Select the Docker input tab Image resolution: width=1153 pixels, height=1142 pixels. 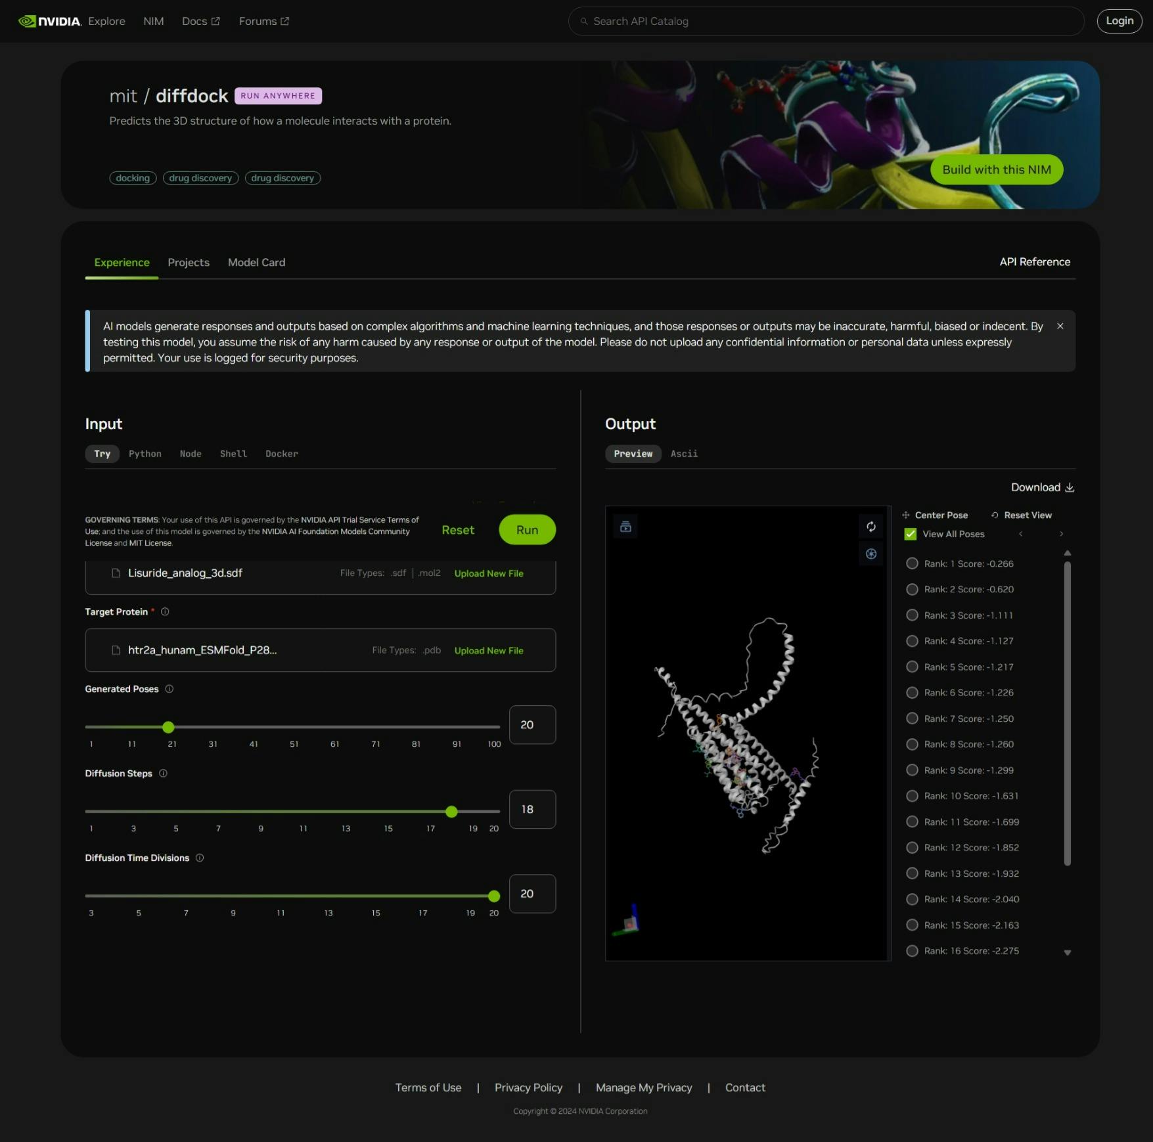coord(282,454)
